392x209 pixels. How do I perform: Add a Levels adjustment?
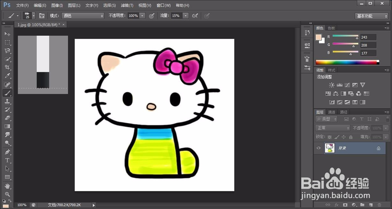tap(339, 85)
